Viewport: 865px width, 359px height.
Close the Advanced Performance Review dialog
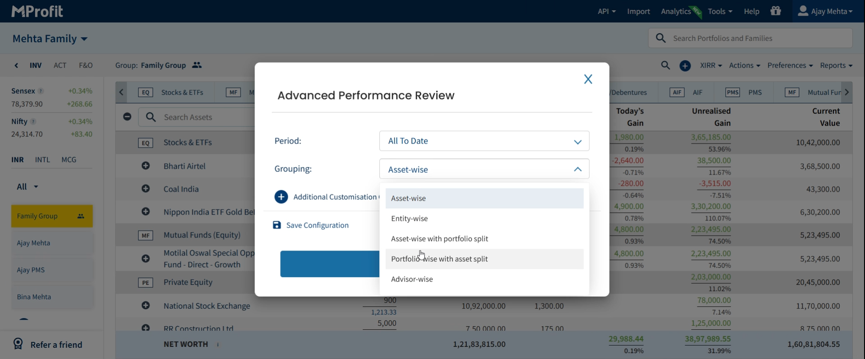tap(588, 79)
